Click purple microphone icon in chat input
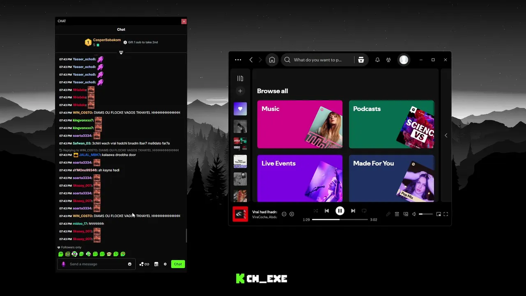Image resolution: width=526 pixels, height=296 pixels. click(63, 264)
